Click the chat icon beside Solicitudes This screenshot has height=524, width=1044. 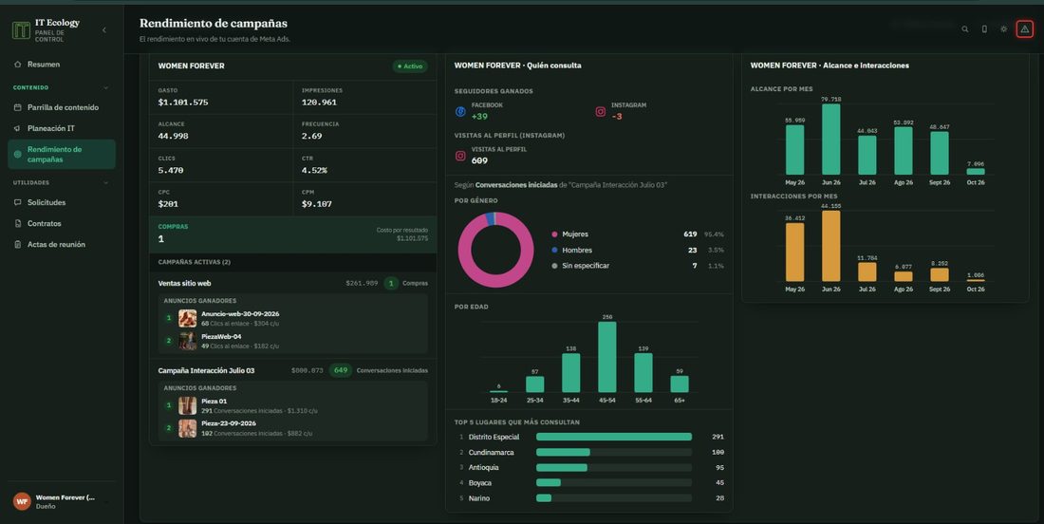click(18, 202)
